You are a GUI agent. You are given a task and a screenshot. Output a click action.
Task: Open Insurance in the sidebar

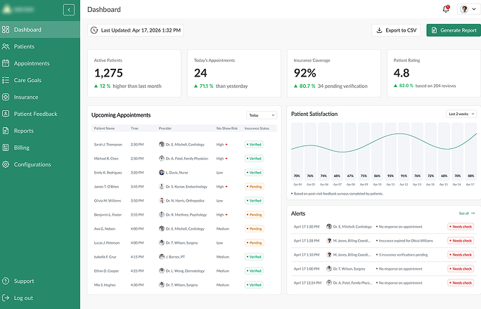pos(40,97)
